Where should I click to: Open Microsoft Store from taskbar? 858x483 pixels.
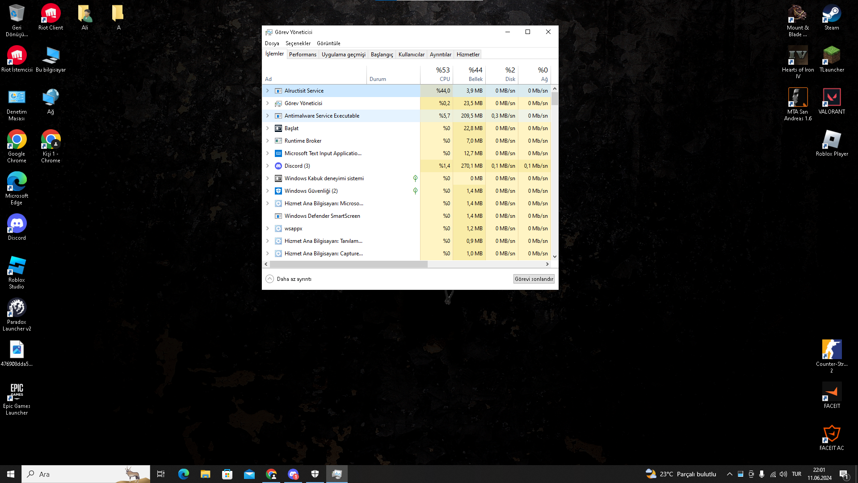[227, 474]
